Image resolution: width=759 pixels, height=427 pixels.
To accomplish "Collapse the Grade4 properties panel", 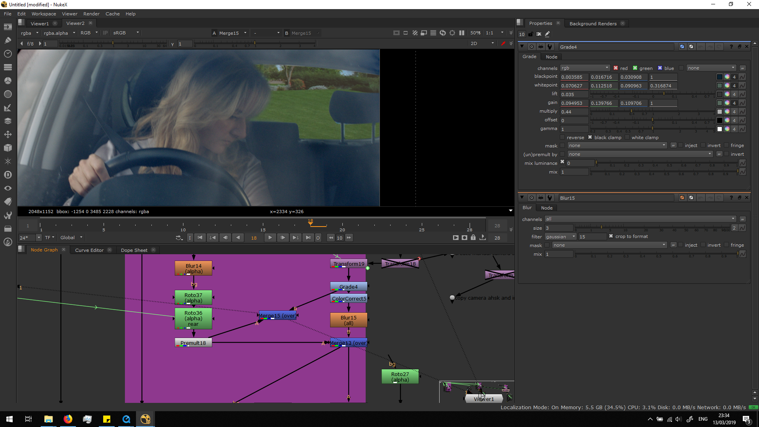I will coord(522,47).
